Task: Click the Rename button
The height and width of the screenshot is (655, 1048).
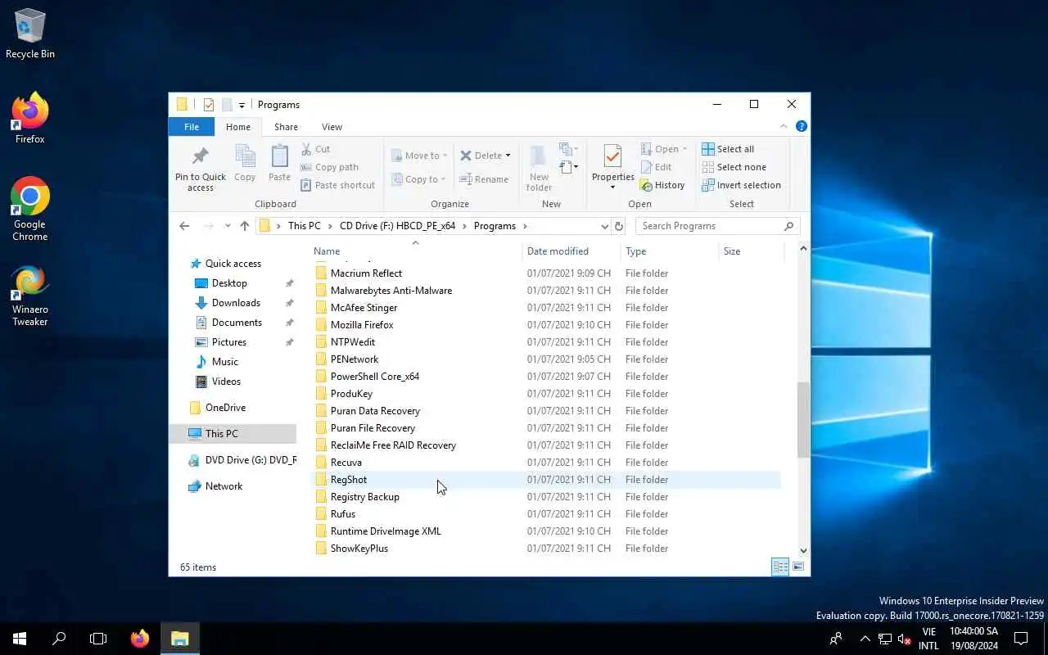Action: (x=484, y=179)
